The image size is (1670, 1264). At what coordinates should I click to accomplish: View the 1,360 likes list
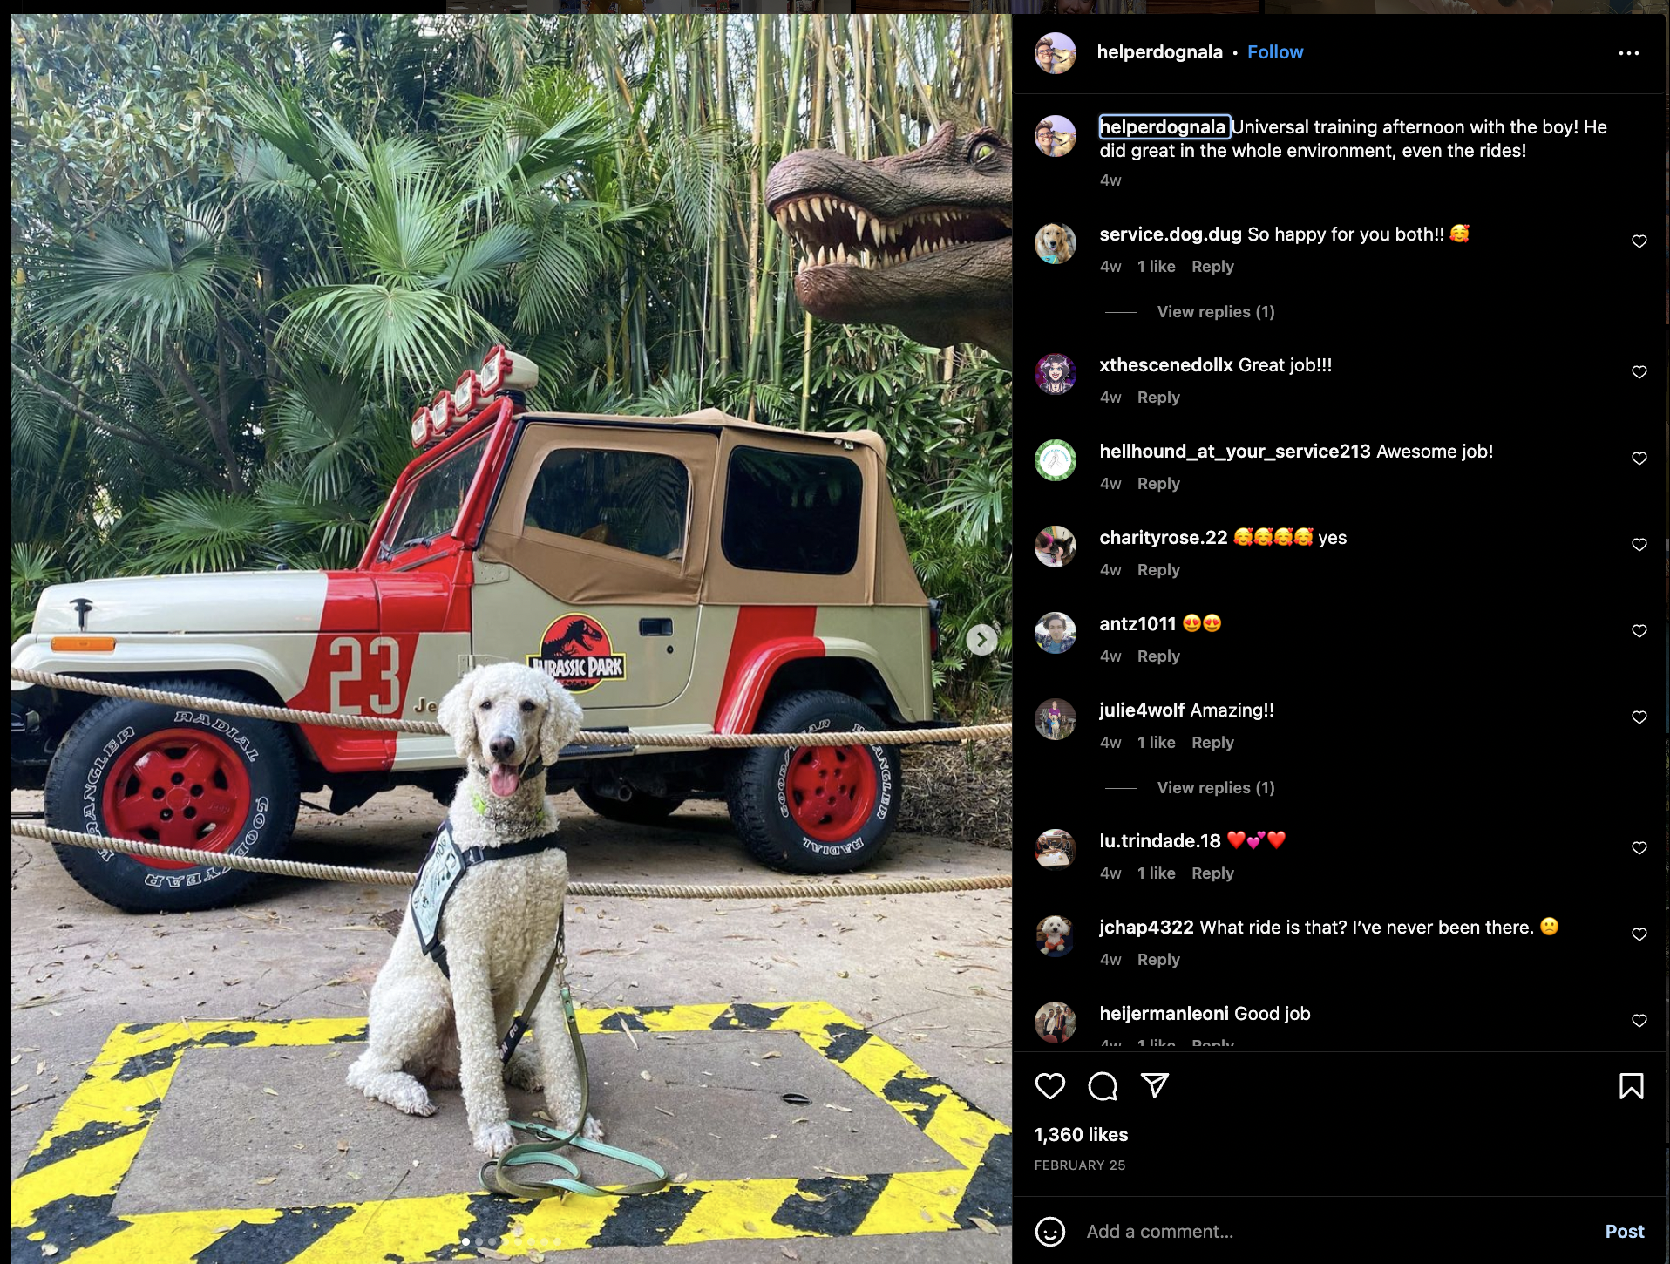pyautogui.click(x=1081, y=1135)
